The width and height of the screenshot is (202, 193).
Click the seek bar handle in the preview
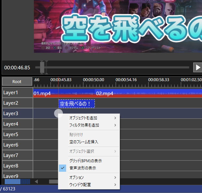(x=42, y=67)
